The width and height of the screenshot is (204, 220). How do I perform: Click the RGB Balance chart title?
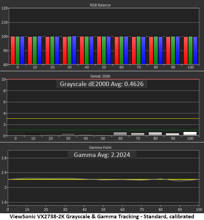pos(100,5)
